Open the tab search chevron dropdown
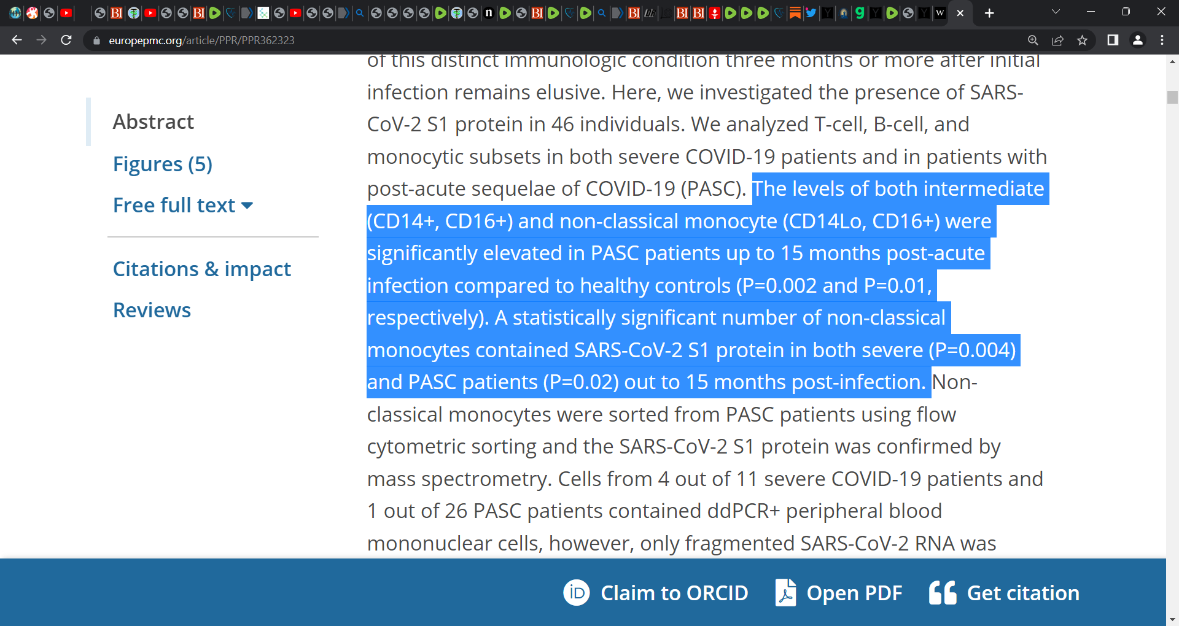Image resolution: width=1179 pixels, height=626 pixels. coord(1056,12)
